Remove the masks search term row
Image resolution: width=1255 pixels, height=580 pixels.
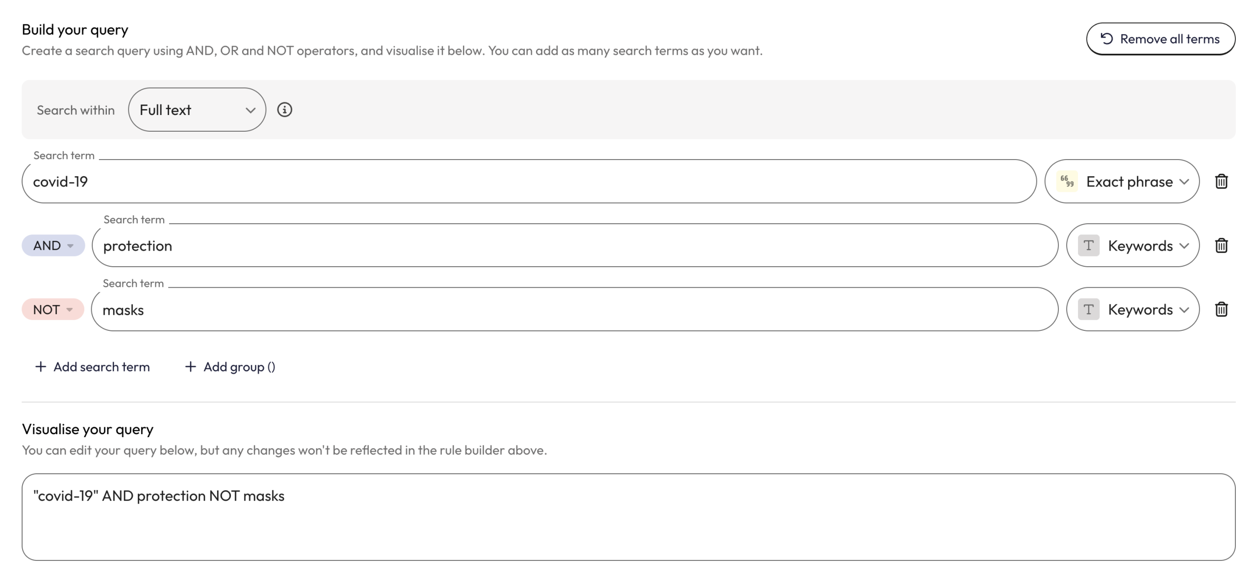1221,309
